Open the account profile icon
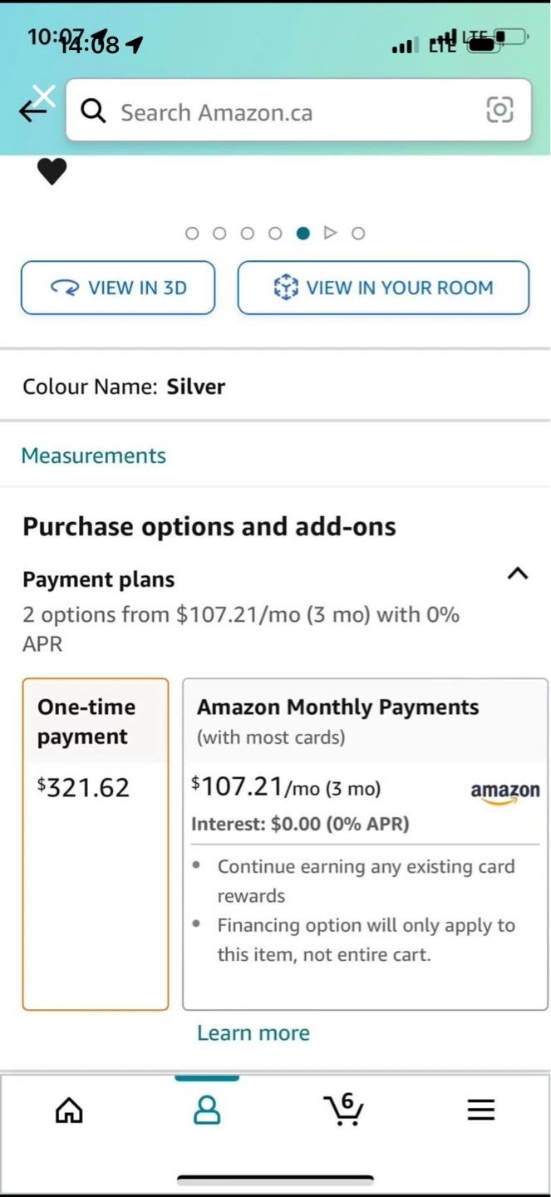551x1197 pixels. 207,1110
